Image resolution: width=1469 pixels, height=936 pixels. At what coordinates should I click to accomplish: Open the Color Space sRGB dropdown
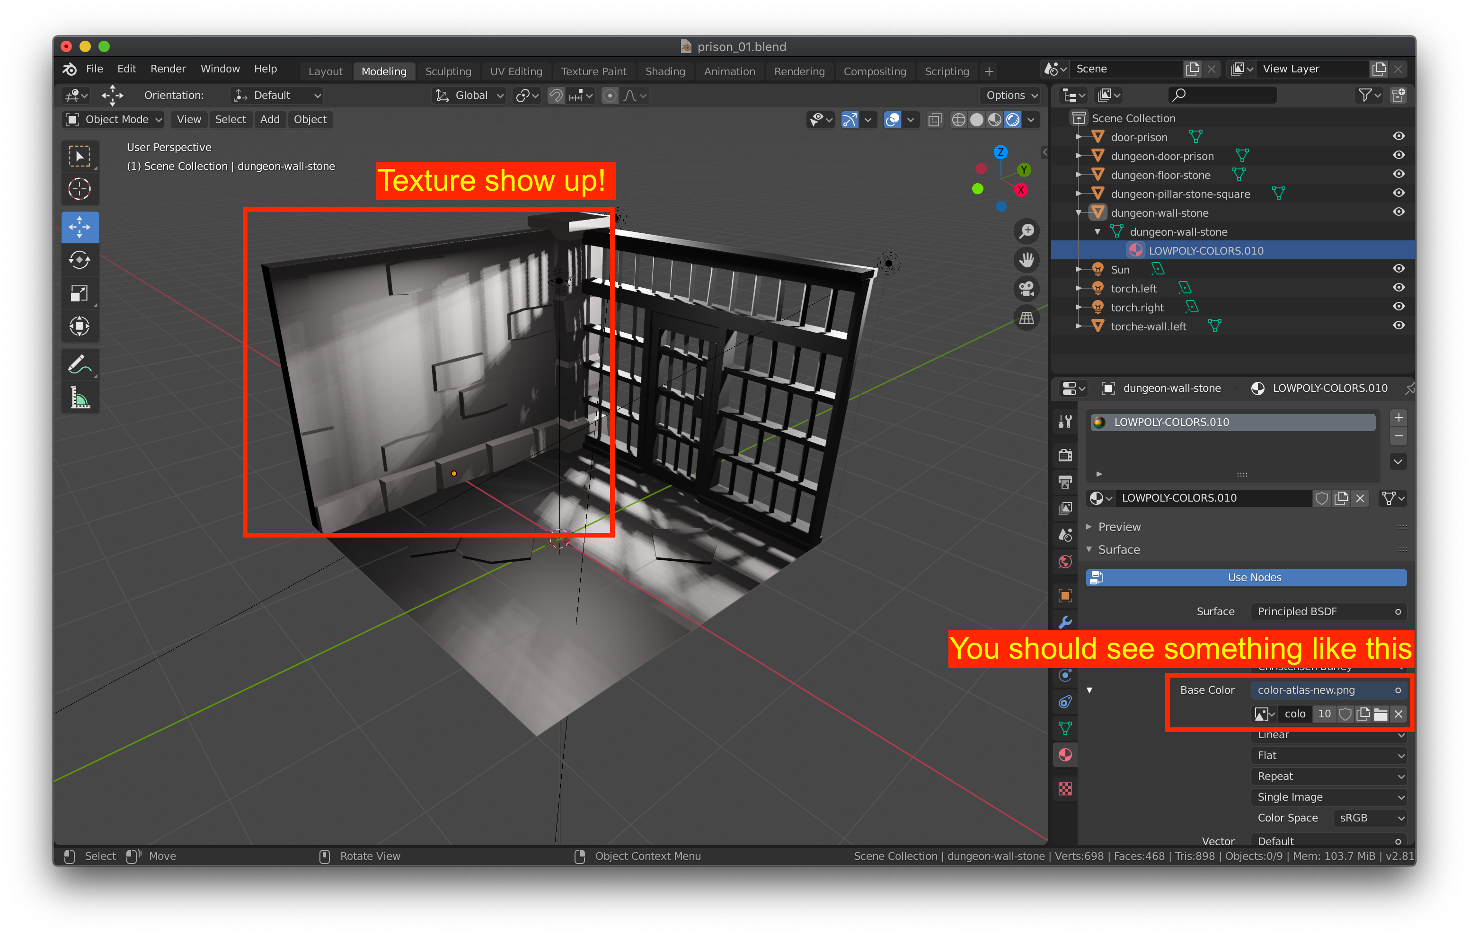point(1370,818)
